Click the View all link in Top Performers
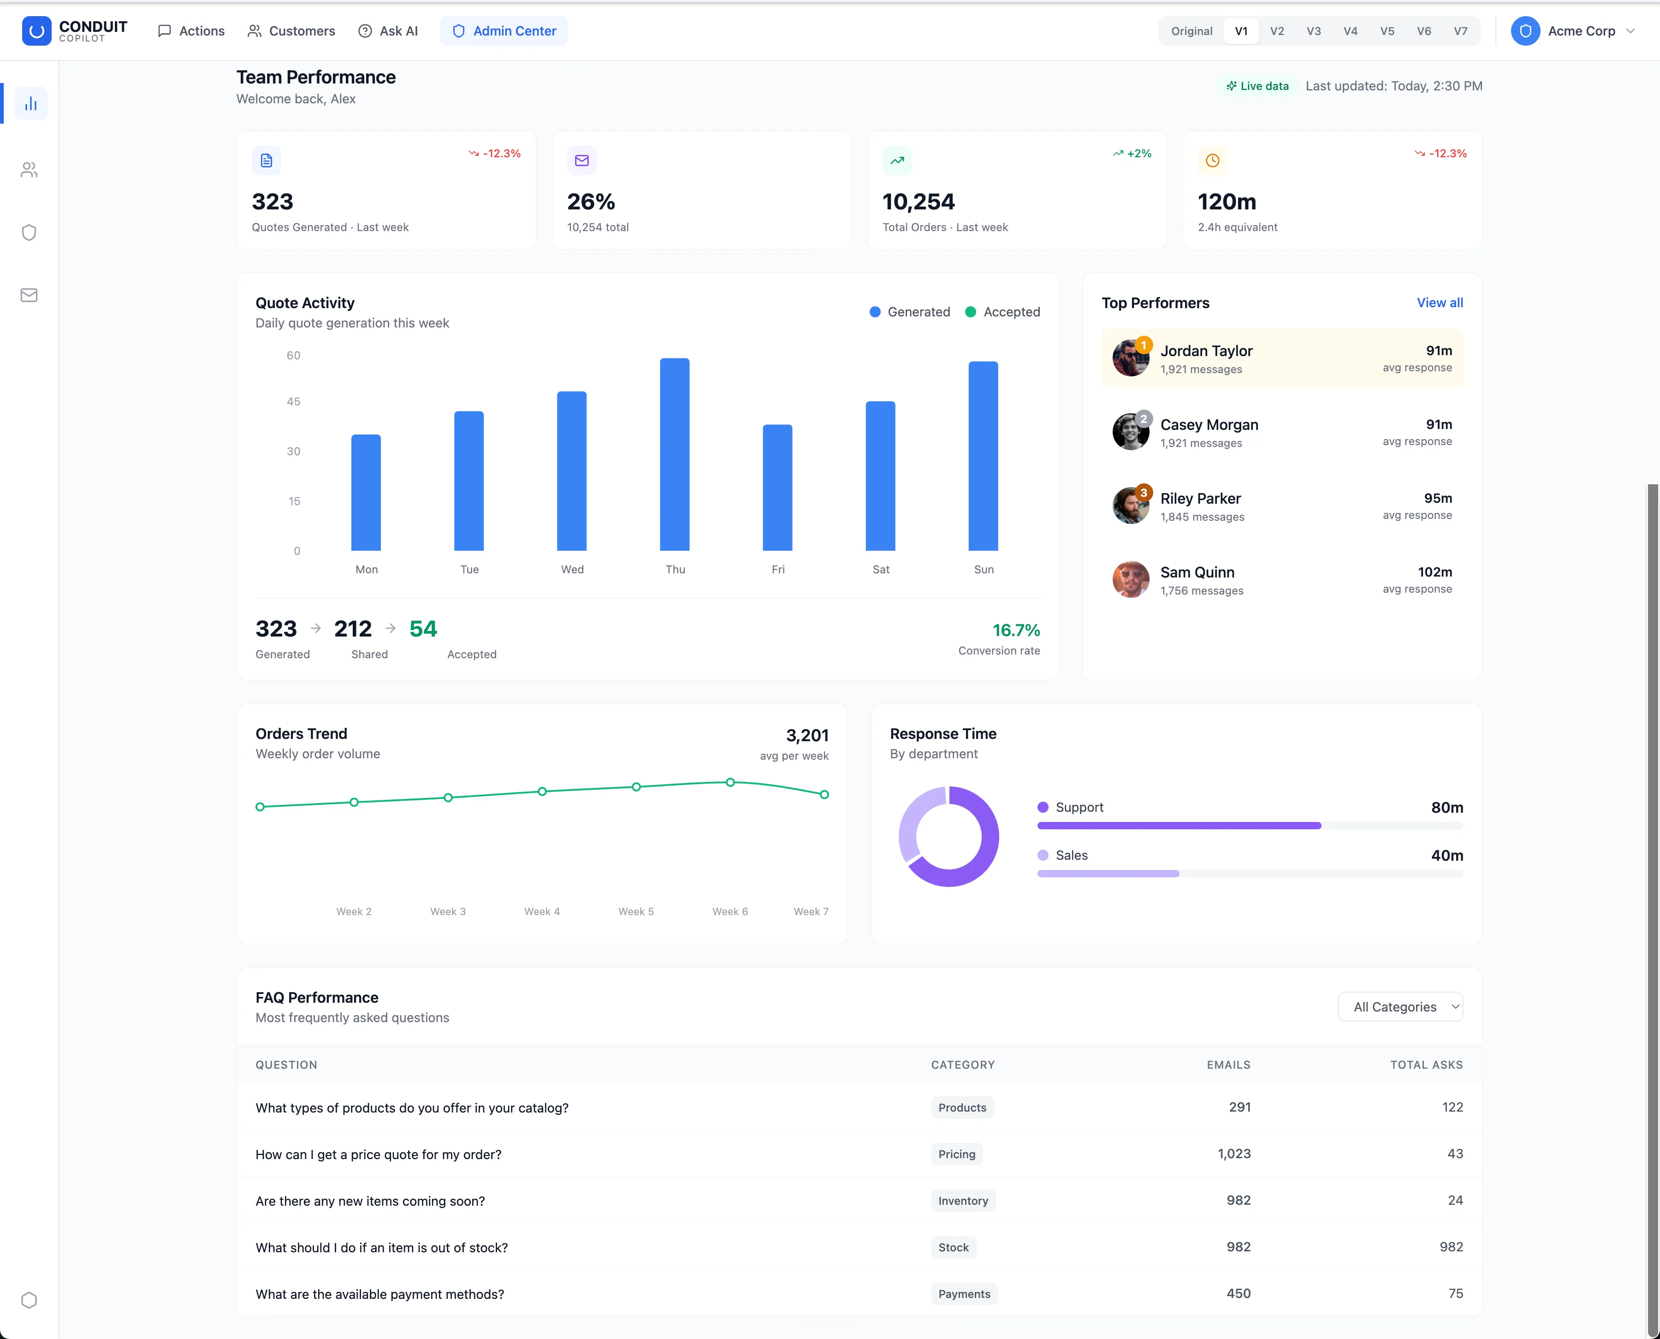 click(1440, 303)
